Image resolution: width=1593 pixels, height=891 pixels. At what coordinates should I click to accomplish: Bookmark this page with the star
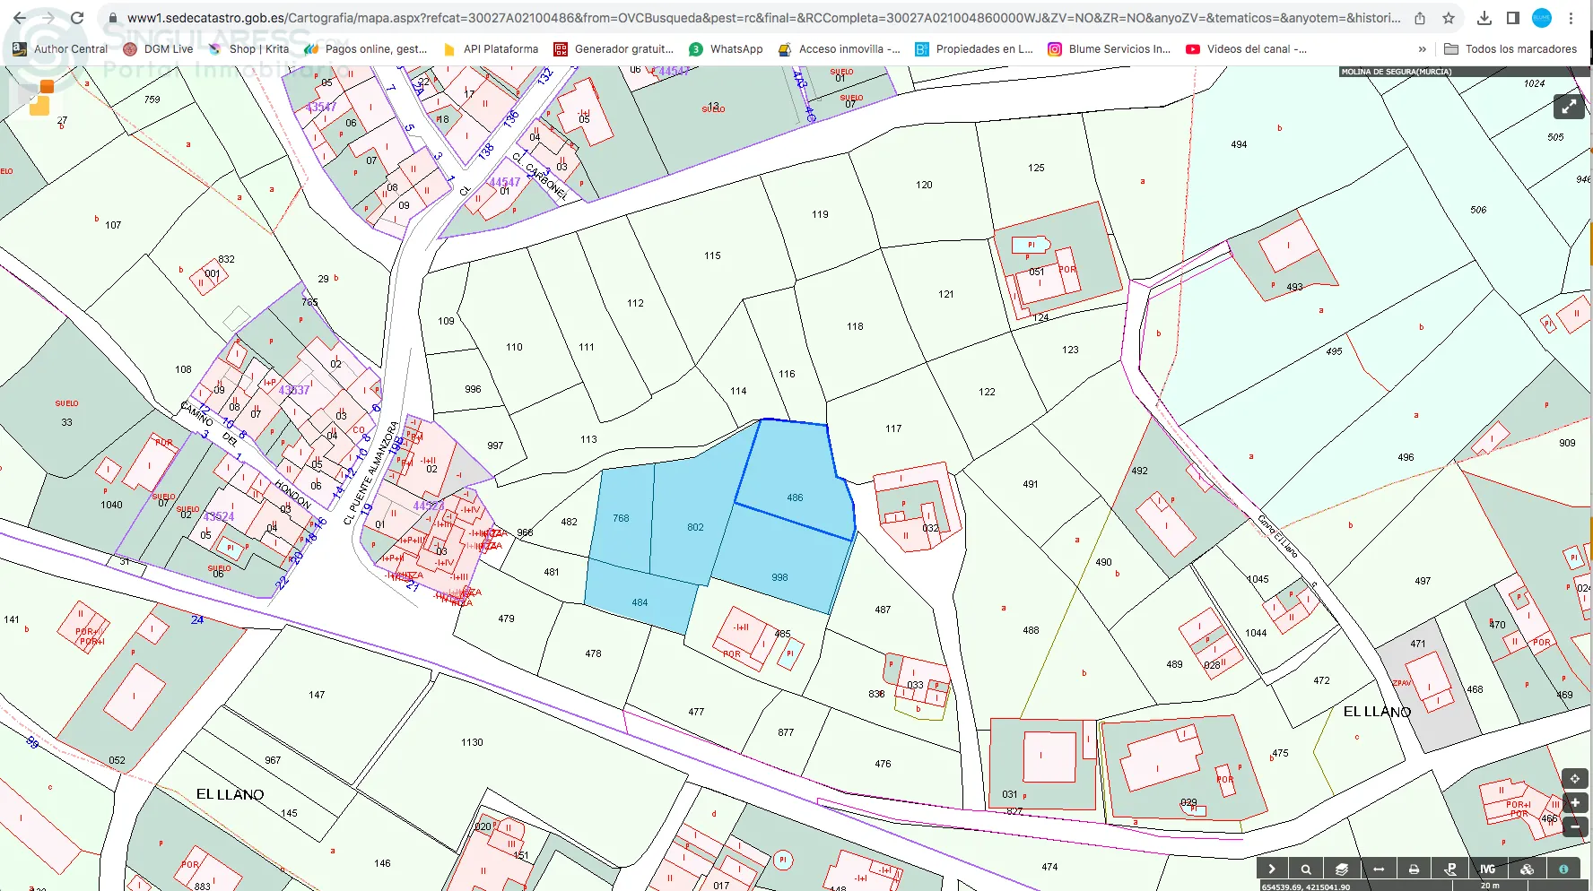1449,18
